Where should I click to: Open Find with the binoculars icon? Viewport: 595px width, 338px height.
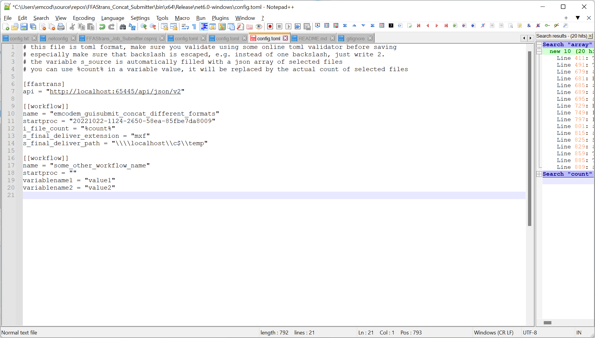123,27
